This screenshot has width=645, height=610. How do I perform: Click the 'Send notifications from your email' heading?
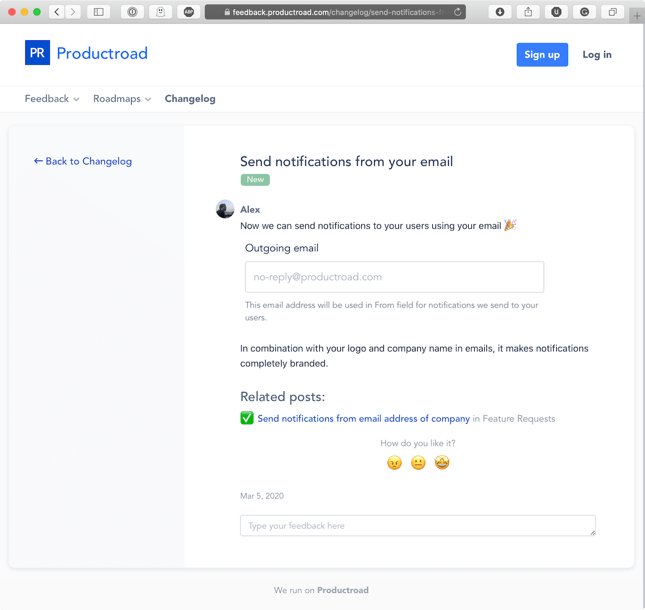pyautogui.click(x=347, y=162)
